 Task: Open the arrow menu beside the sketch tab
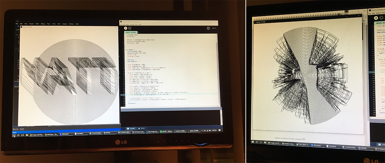coord(138,32)
